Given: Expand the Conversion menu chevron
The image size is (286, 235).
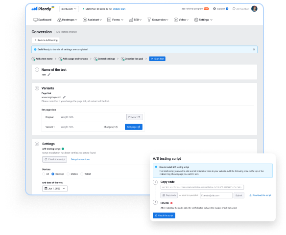Looking at the screenshot, I should [x=167, y=20].
